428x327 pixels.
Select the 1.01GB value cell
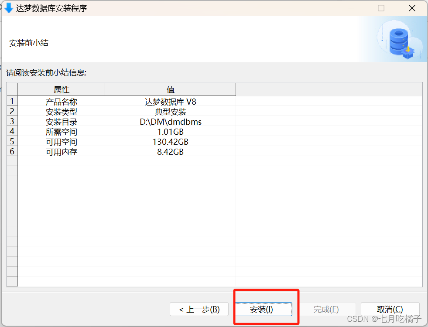(170, 132)
